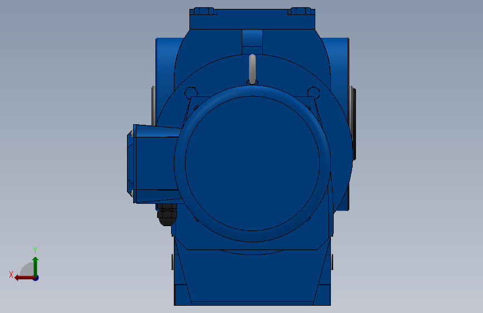Select the black cable gland under terminal box
This screenshot has height=313, width=483.
[167, 214]
